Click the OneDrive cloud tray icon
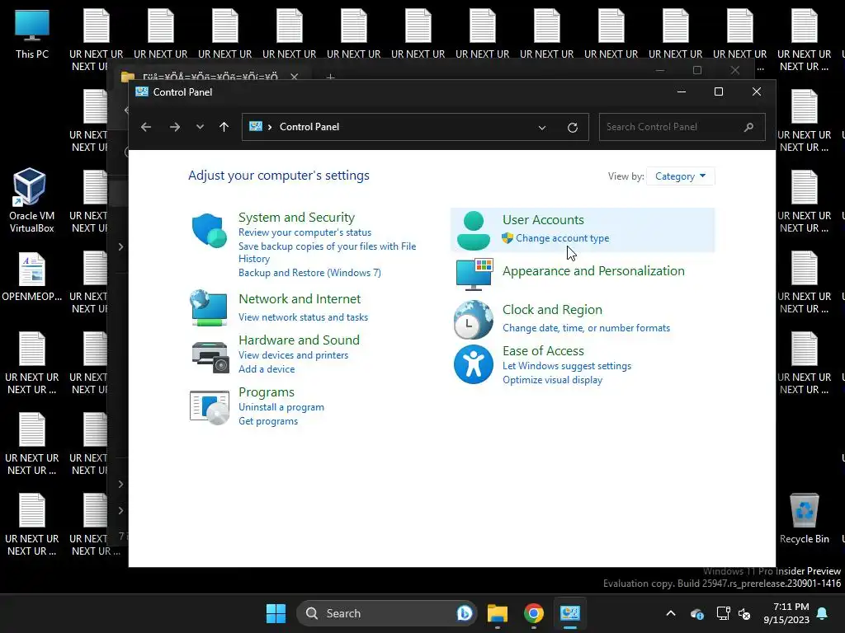Viewport: 845px width, 633px height. coord(696,613)
